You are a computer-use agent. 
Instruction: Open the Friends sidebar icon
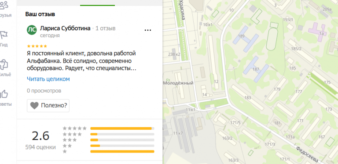[x=4, y=6]
